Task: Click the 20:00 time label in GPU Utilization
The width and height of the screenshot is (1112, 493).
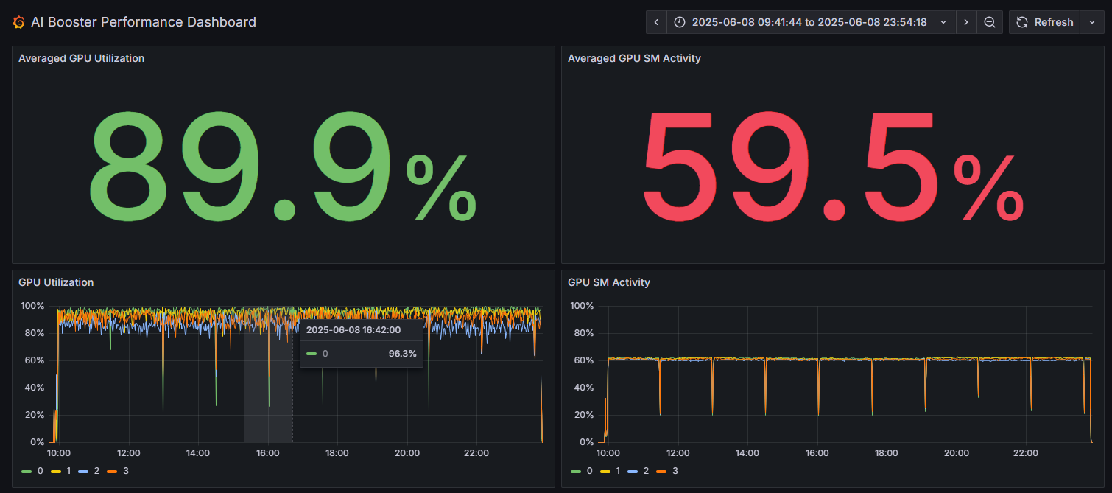Action: (x=407, y=453)
